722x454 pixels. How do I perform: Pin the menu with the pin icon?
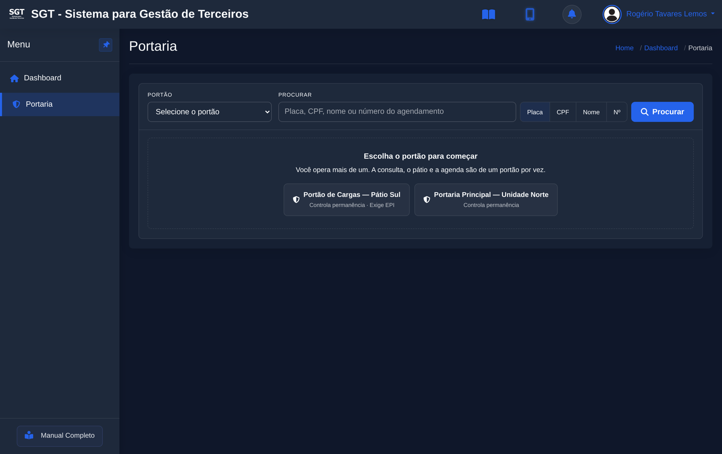pos(105,45)
